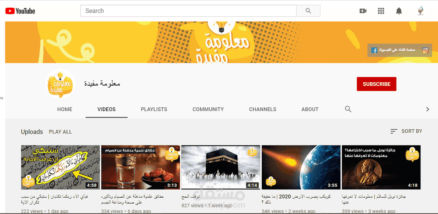Click the معلومة مفيدة channel avatar

[x=60, y=84]
